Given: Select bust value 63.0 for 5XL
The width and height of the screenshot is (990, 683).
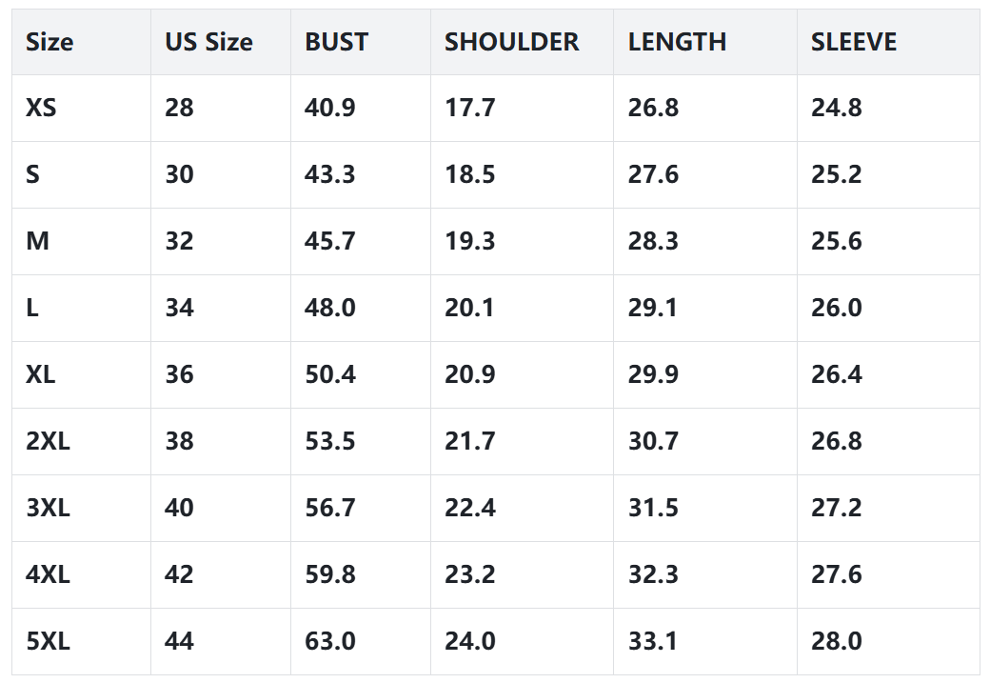Looking at the screenshot, I should (x=329, y=641).
